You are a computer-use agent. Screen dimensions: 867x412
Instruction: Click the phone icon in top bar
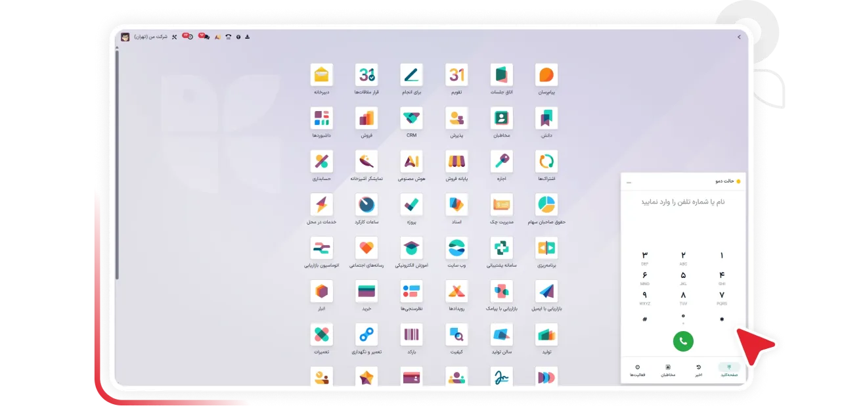228,37
